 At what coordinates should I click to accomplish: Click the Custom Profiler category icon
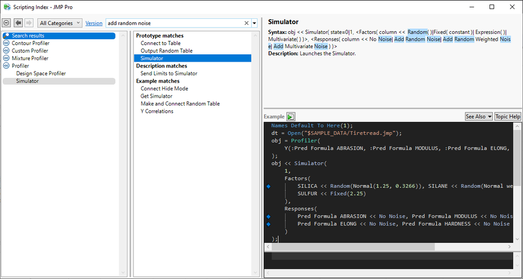point(7,51)
